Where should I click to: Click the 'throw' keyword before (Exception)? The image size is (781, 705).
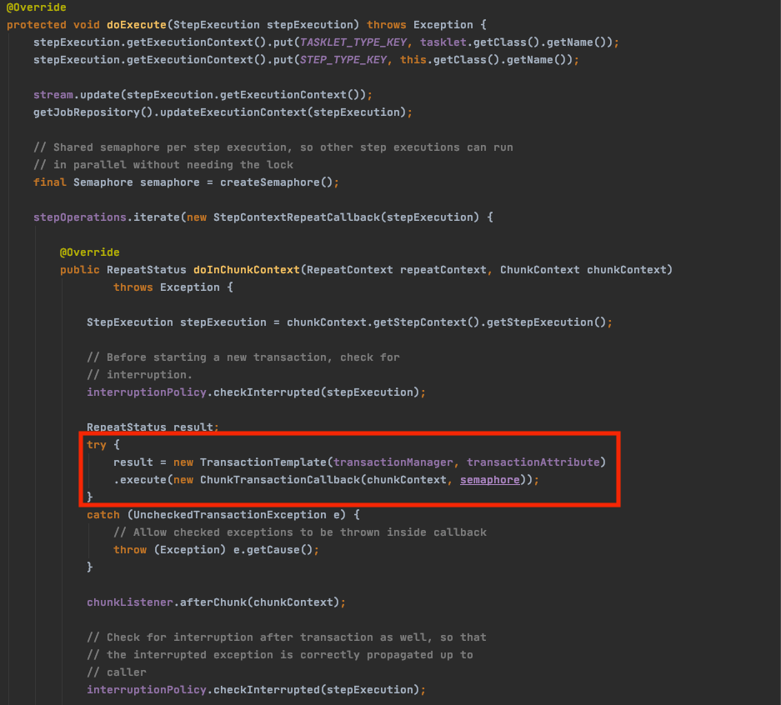[130, 550]
